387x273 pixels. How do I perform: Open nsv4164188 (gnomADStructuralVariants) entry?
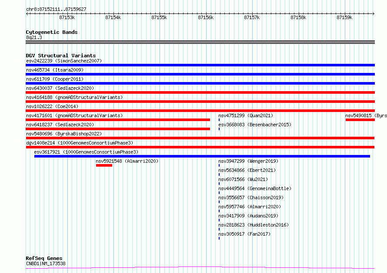74,97
